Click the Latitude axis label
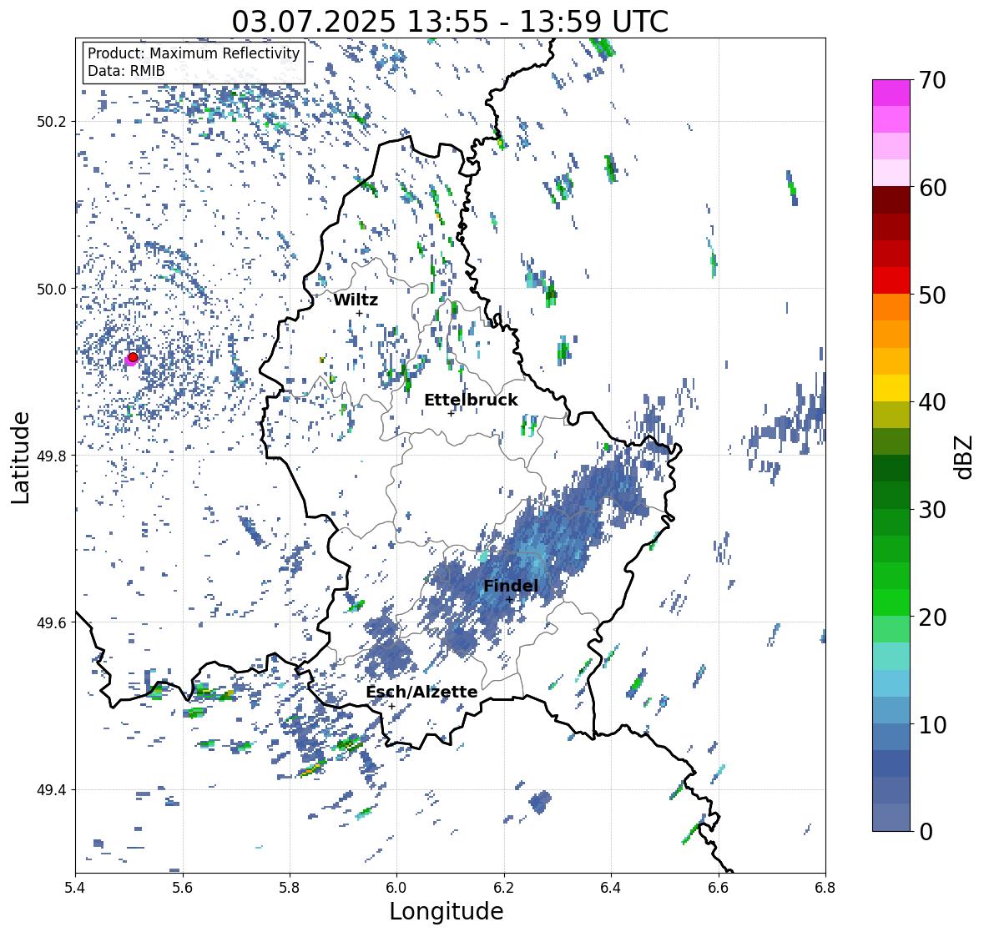Screen dimensions: 984x932 click(x=21, y=457)
